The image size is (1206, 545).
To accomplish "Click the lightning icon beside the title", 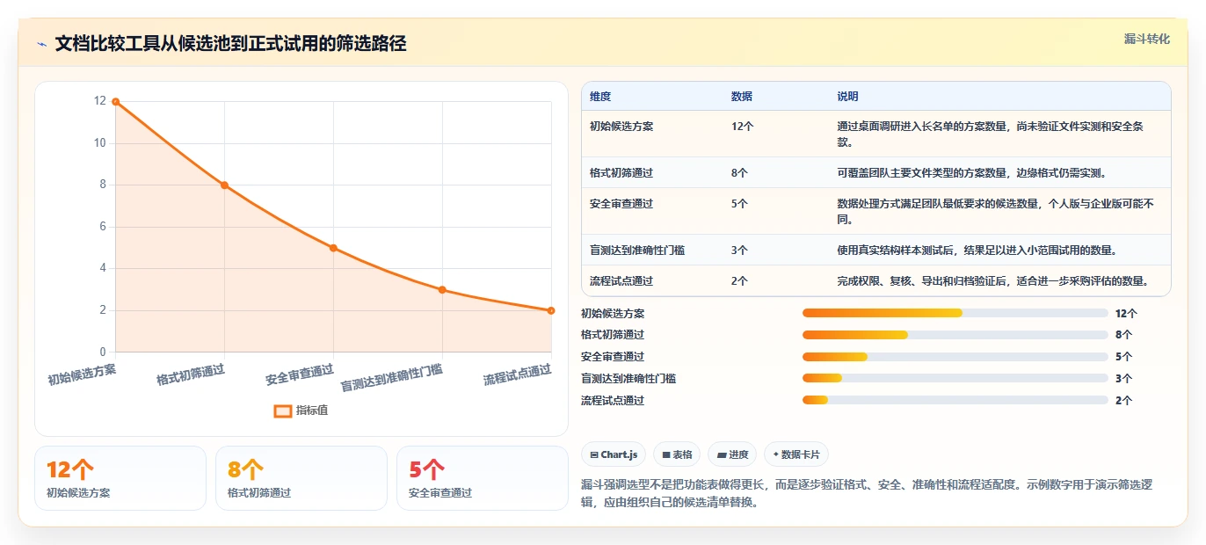I will pos(41,44).
